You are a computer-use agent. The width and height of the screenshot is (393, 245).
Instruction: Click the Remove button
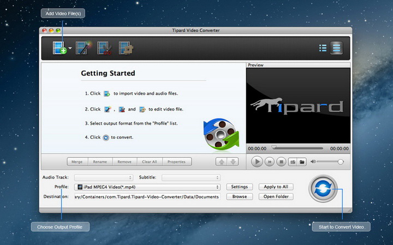[x=124, y=162]
